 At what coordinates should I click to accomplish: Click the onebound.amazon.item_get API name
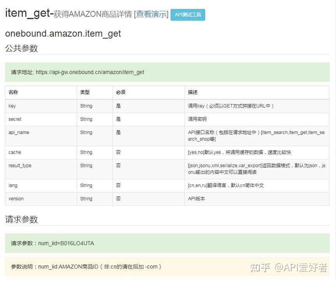coord(63,34)
